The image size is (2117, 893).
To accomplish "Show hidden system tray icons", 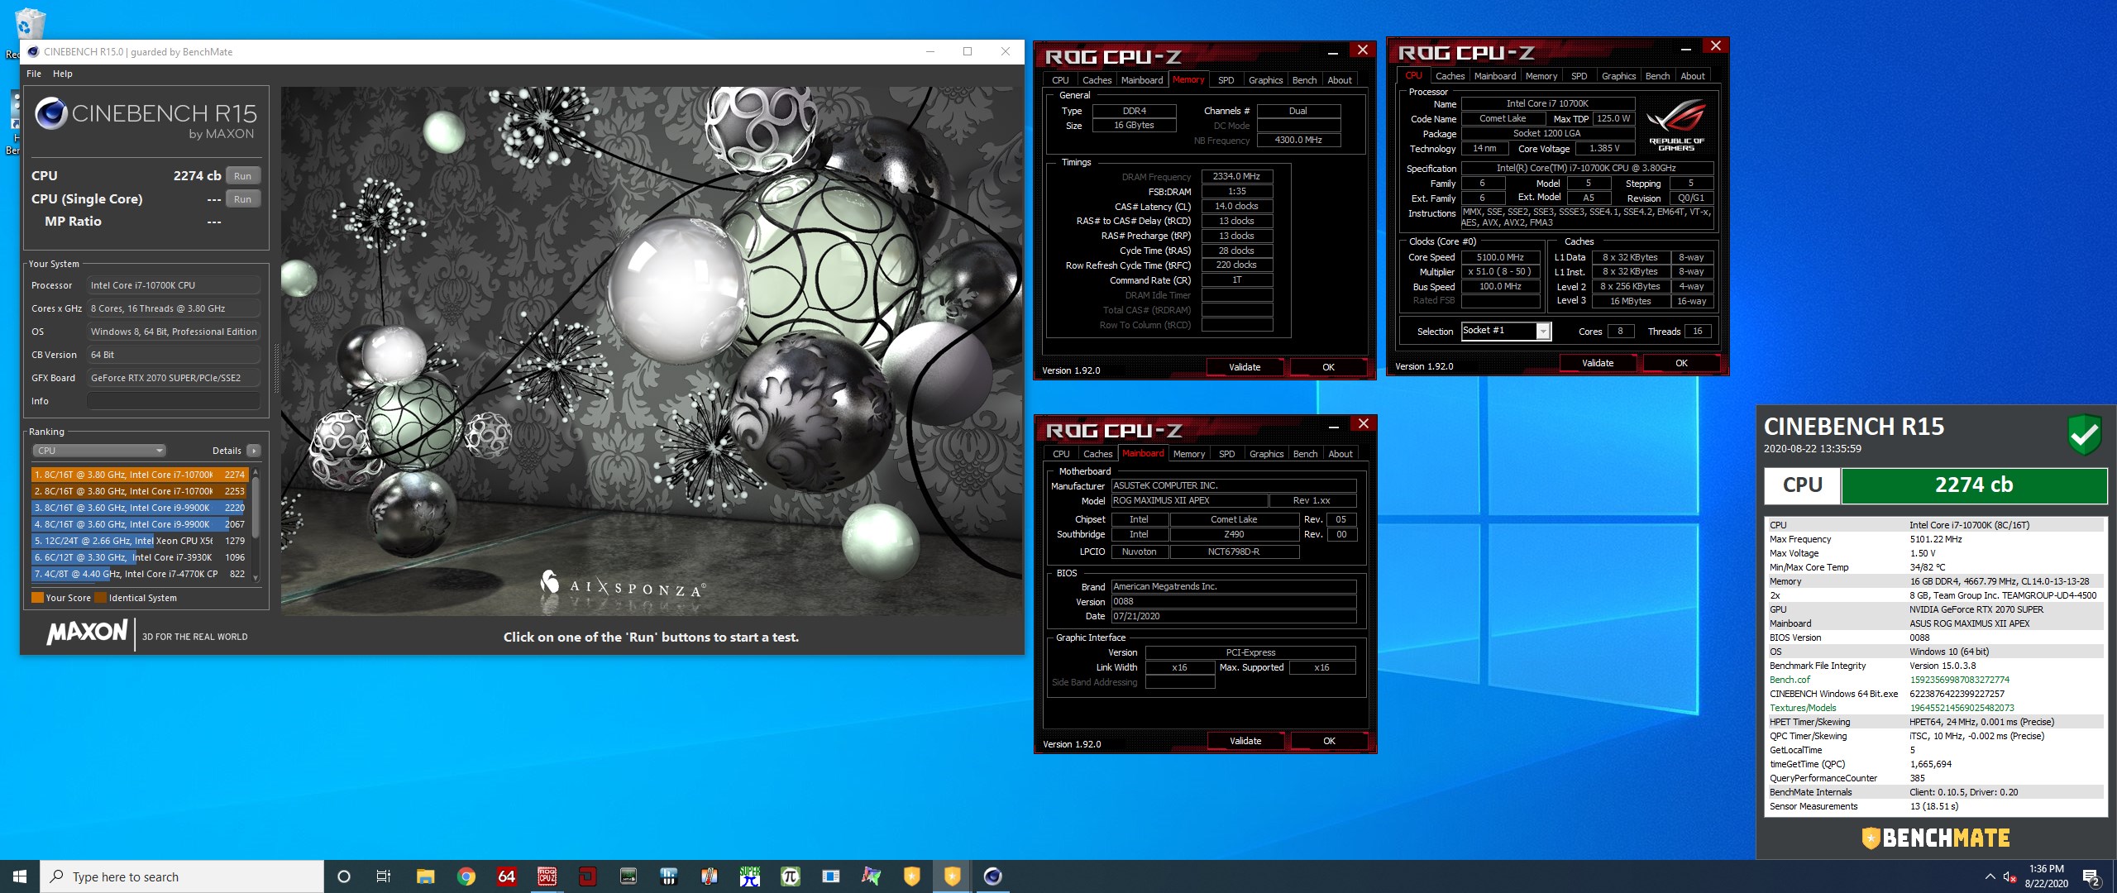I will (x=1990, y=876).
